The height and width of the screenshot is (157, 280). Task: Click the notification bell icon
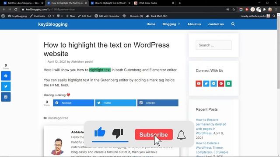181,135
